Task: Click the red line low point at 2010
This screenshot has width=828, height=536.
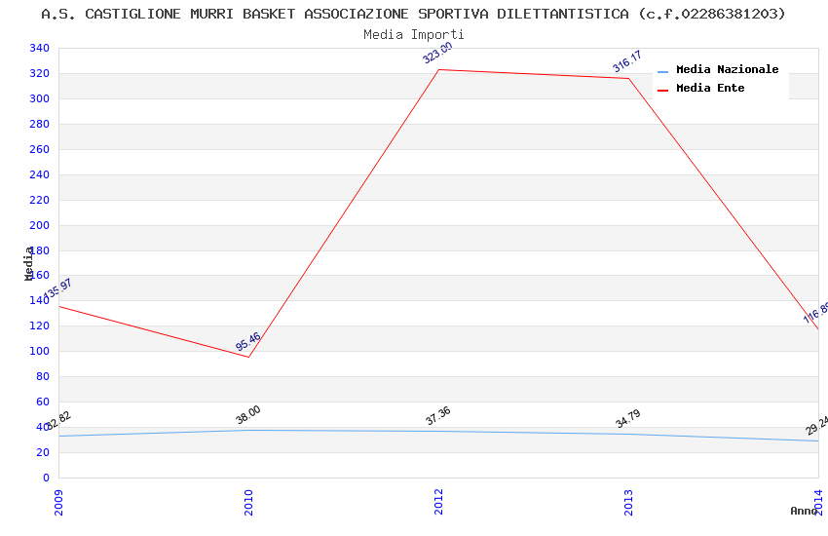Action: click(248, 357)
